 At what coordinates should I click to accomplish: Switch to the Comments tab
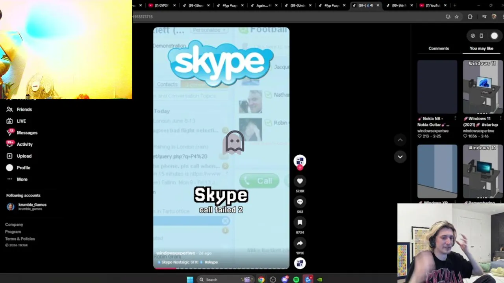point(439,48)
